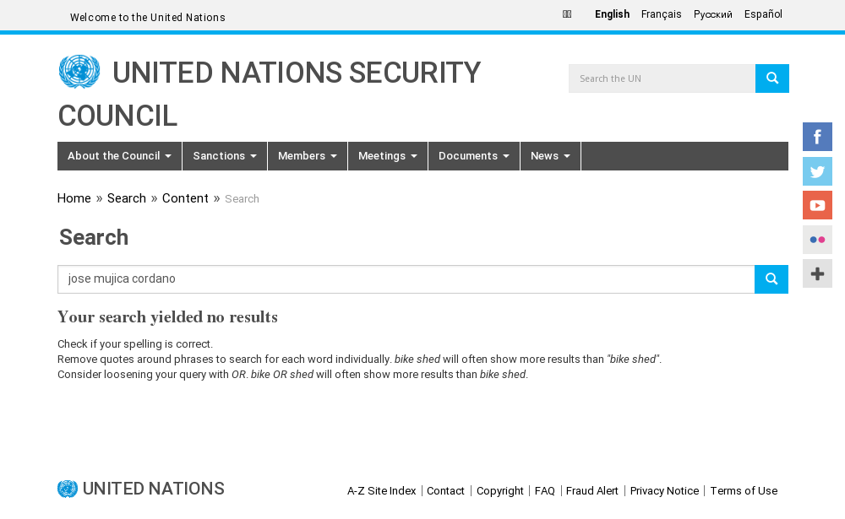Click into the jose mujica cordano search box
The height and width of the screenshot is (519, 845).
pos(406,278)
